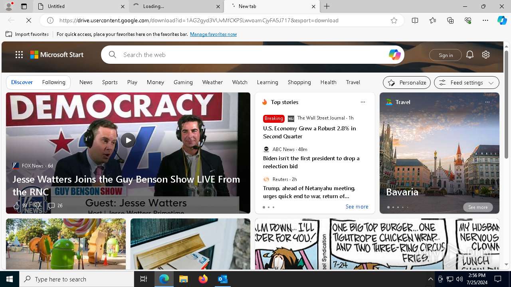Image resolution: width=511 pixels, height=287 pixels.
Task: Play the Jesse Watters video
Action: click(128, 140)
